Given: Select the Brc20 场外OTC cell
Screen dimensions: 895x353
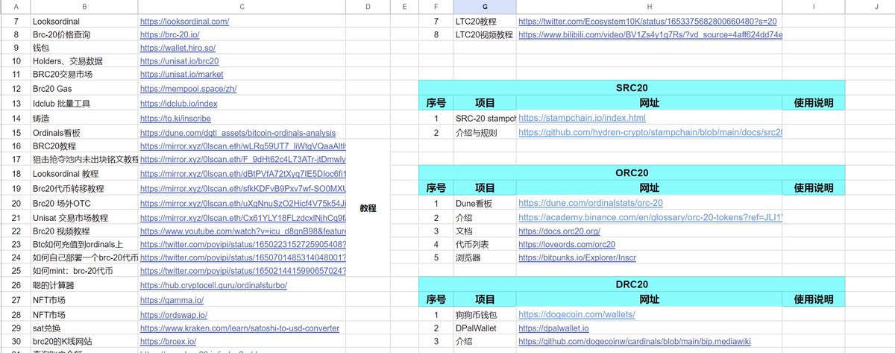Looking at the screenshot, I should pos(84,203).
